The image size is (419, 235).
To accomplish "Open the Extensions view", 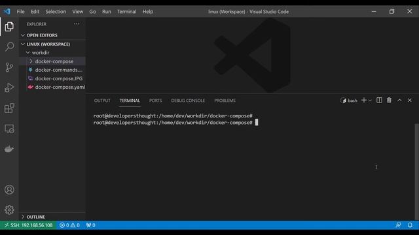I will tap(9, 108).
